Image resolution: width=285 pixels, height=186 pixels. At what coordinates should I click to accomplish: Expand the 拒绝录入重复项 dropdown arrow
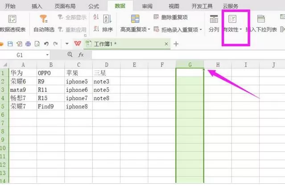point(201,29)
